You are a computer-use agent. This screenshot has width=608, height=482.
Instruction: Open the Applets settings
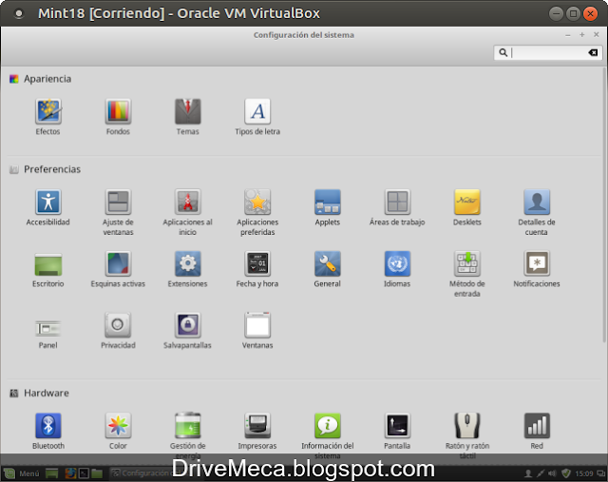[x=327, y=207]
